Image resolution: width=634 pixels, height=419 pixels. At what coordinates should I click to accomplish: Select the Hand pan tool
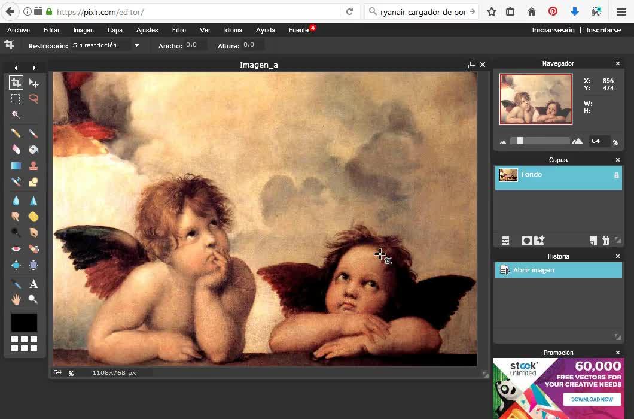click(x=16, y=299)
